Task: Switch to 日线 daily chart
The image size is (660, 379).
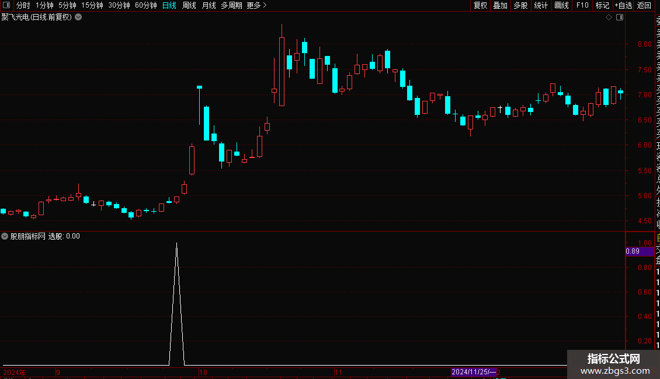Action: pos(169,5)
